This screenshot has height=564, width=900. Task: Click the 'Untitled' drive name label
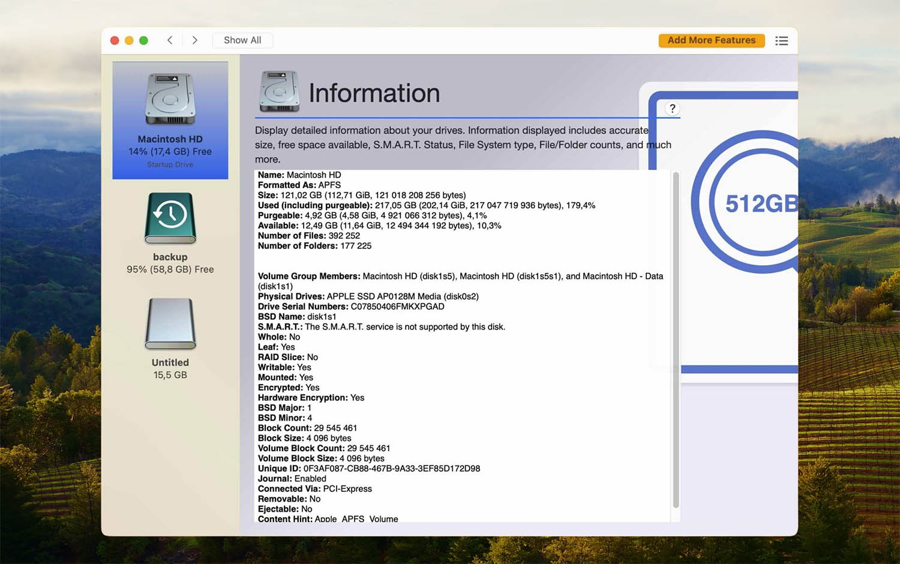pyautogui.click(x=170, y=362)
